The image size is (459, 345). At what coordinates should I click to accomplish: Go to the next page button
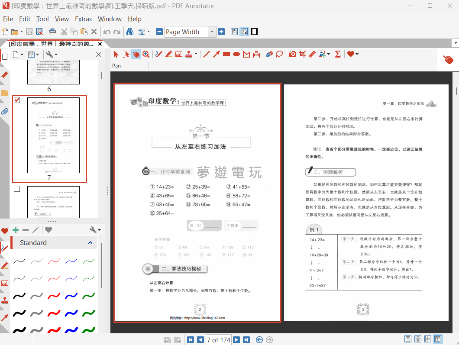237,340
